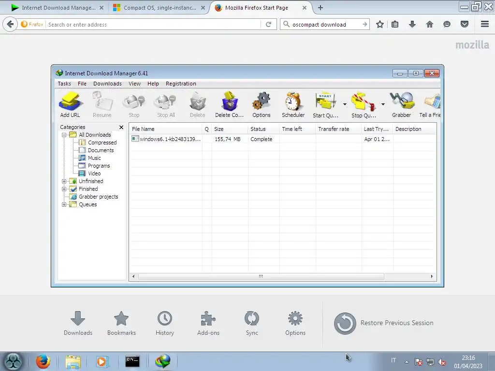Image resolution: width=495 pixels, height=371 pixels.
Task: Open the Tasks menu
Action: pos(64,84)
